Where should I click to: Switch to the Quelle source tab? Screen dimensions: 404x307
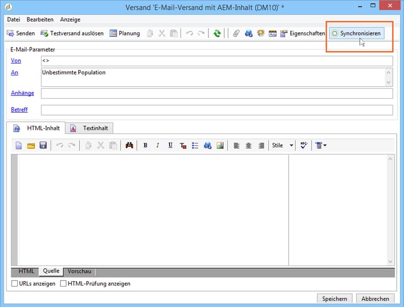(51, 271)
